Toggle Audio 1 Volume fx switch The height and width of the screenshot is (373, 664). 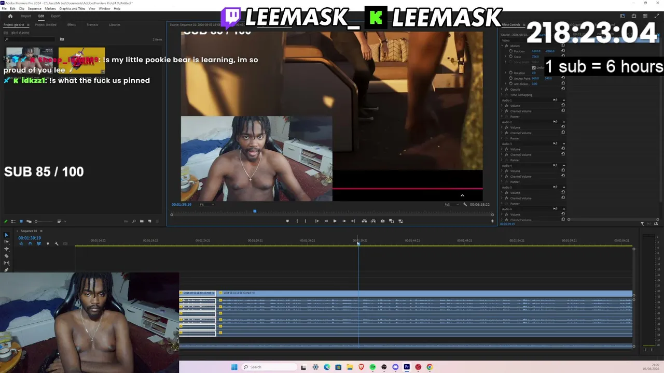click(x=506, y=105)
